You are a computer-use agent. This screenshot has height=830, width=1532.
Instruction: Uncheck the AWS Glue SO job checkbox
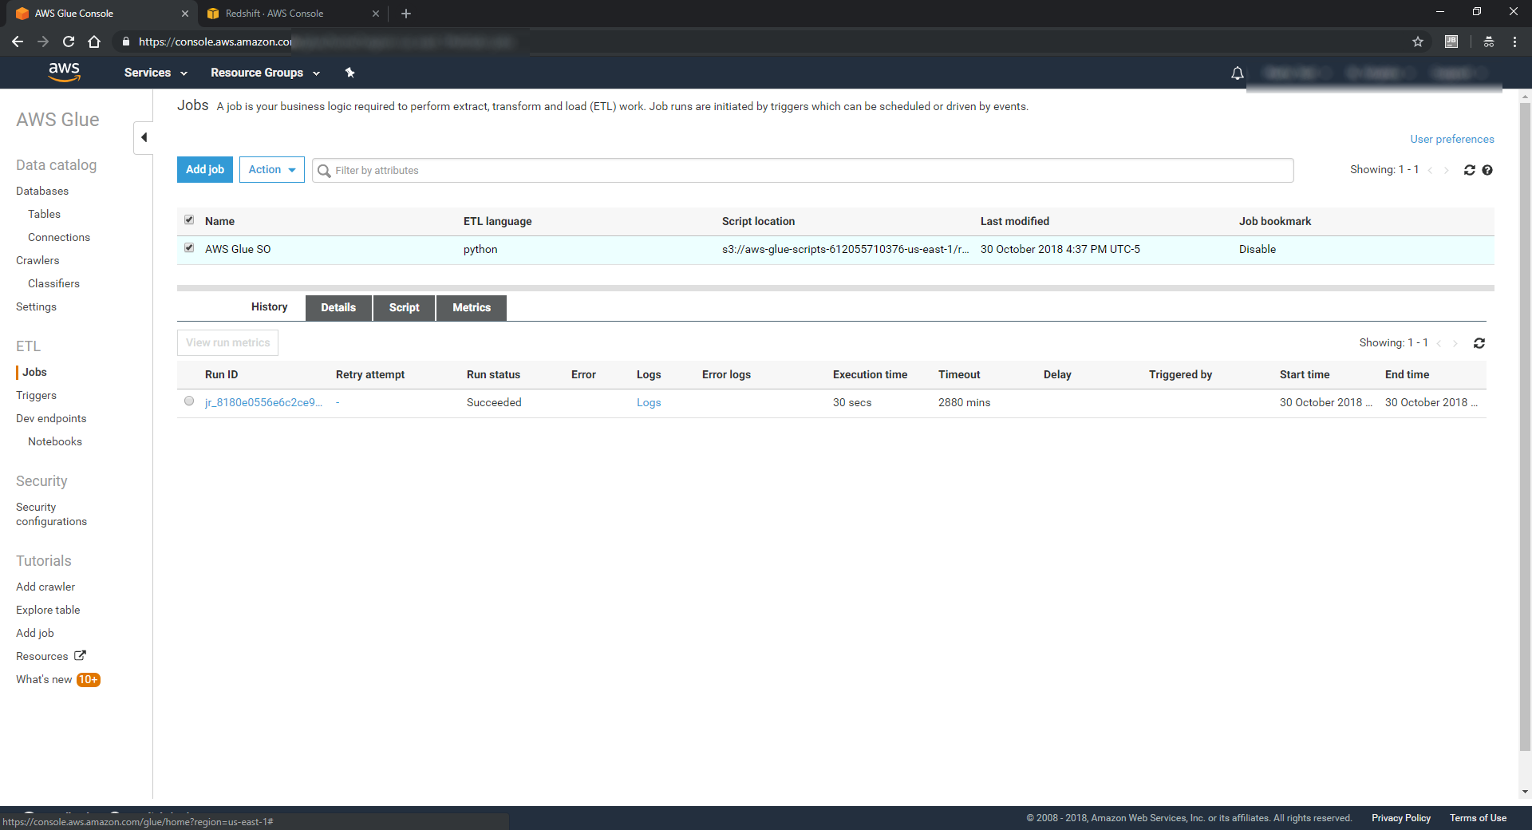(189, 248)
